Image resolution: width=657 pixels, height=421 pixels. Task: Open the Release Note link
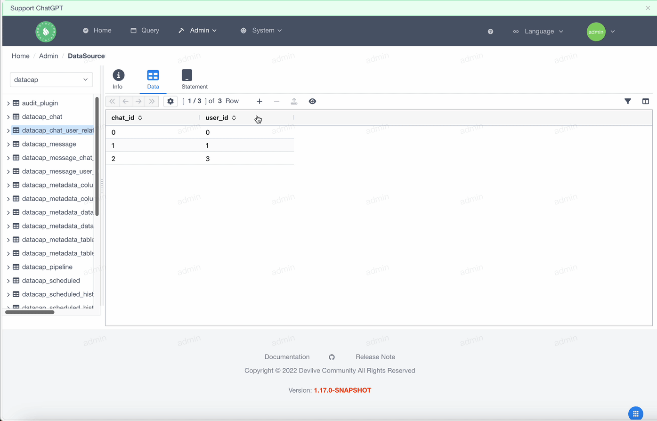(x=375, y=357)
